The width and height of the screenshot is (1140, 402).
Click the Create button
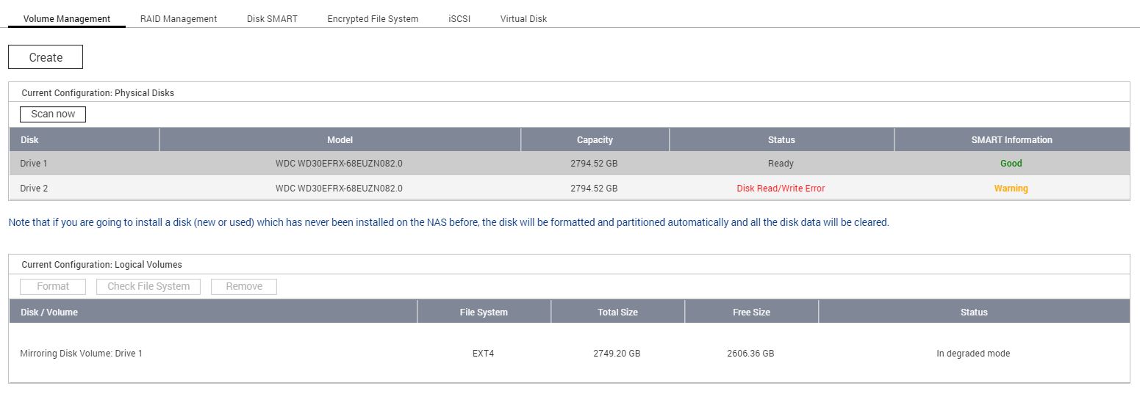(46, 57)
